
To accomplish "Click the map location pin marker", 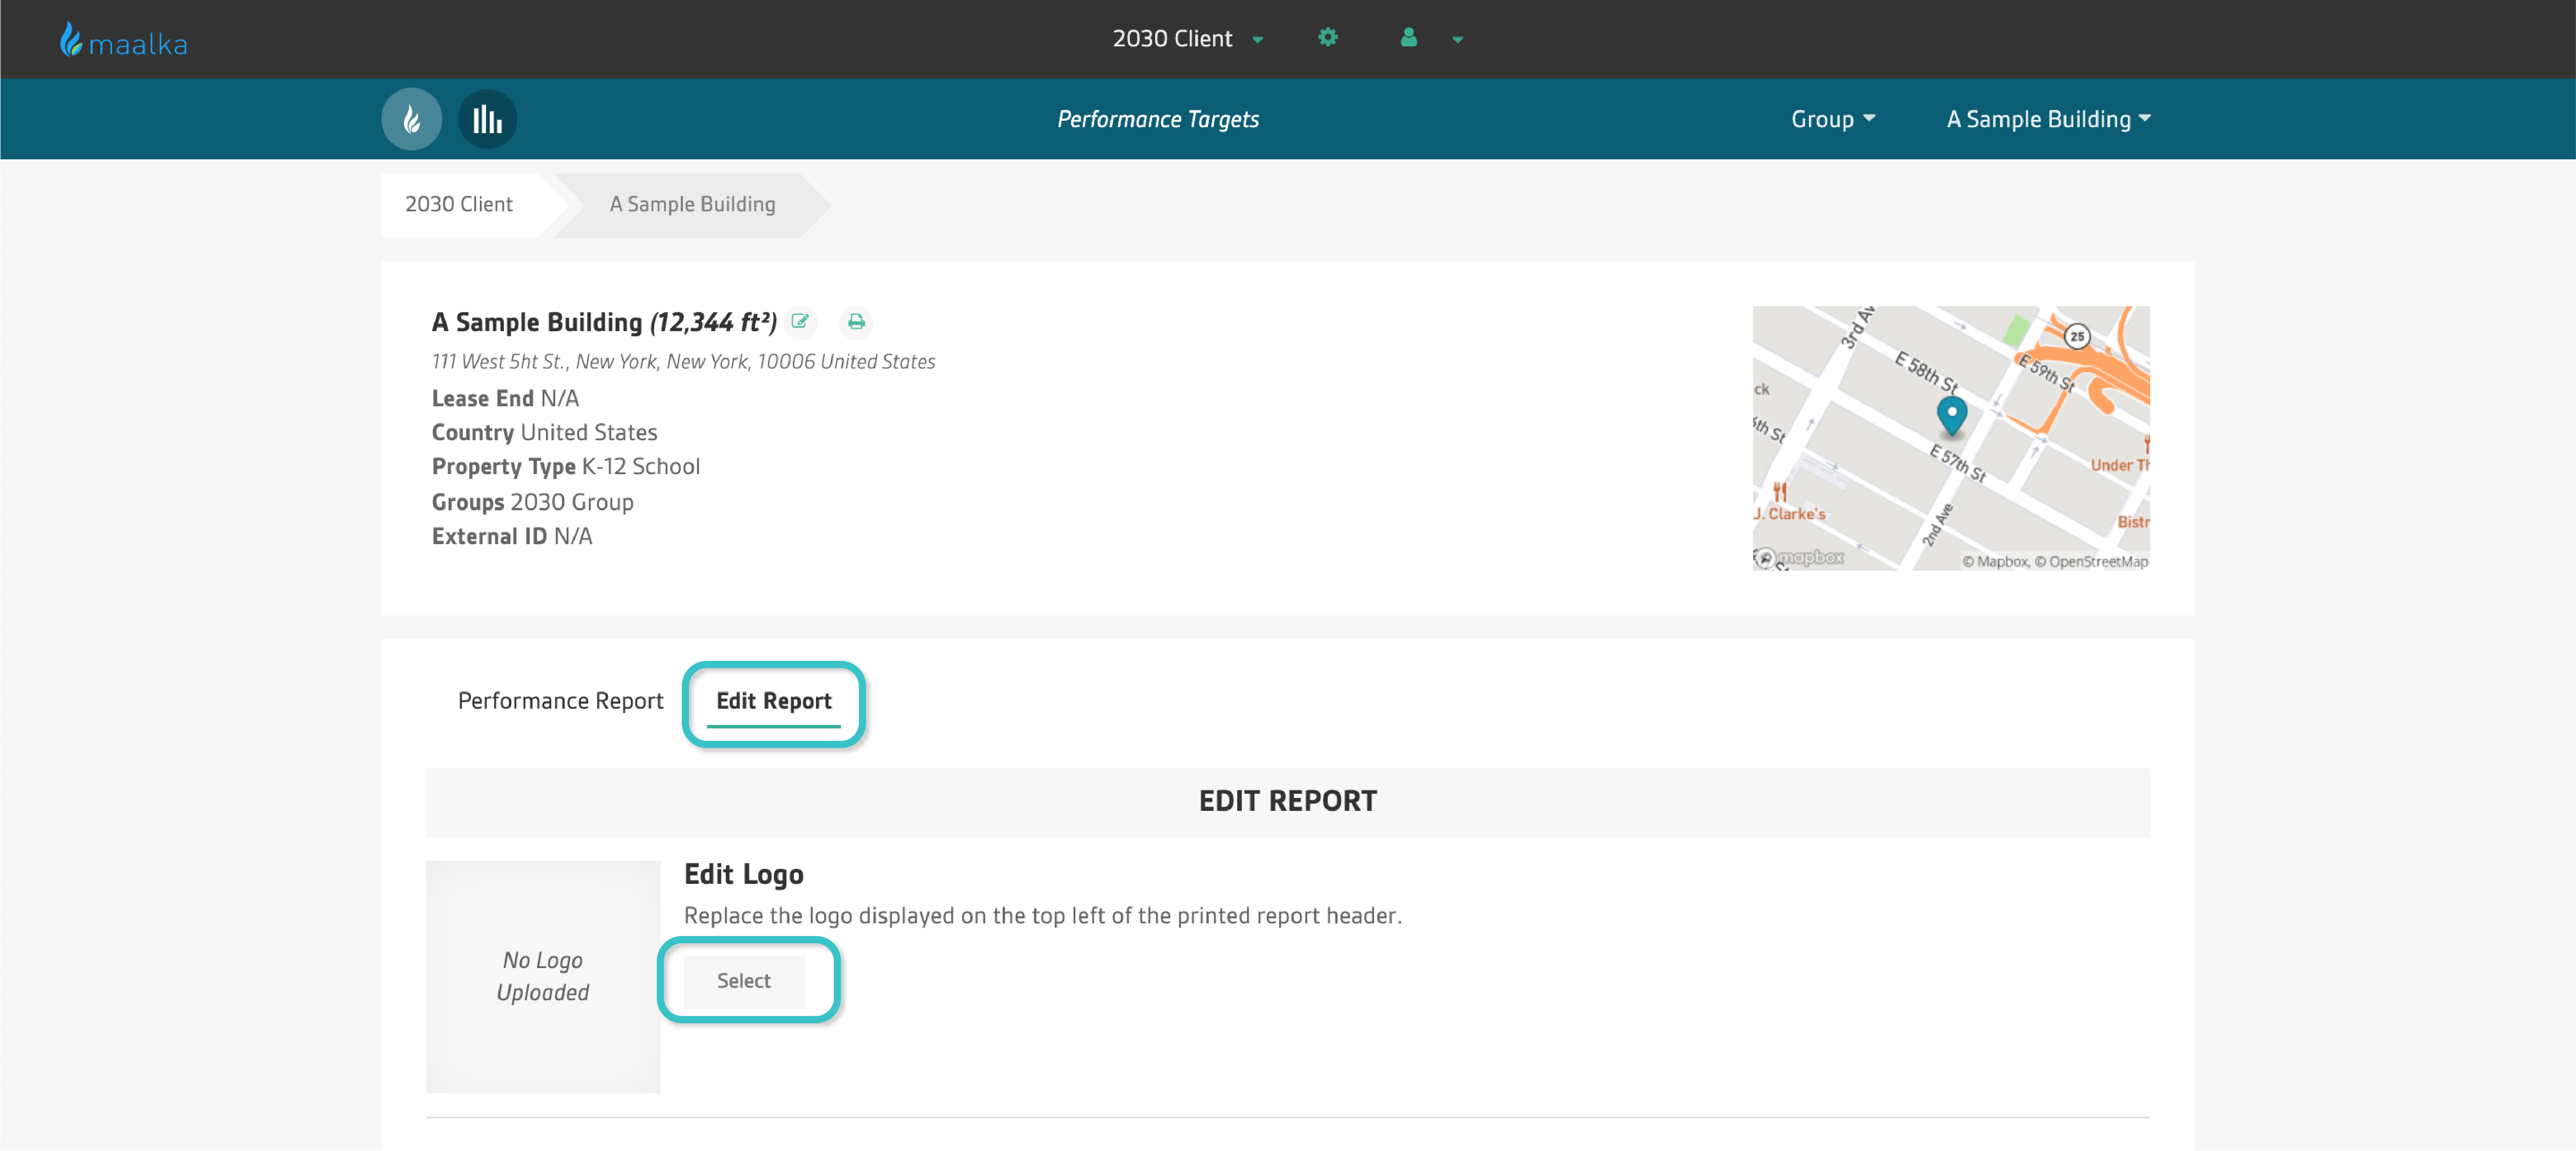I will click(x=1951, y=415).
